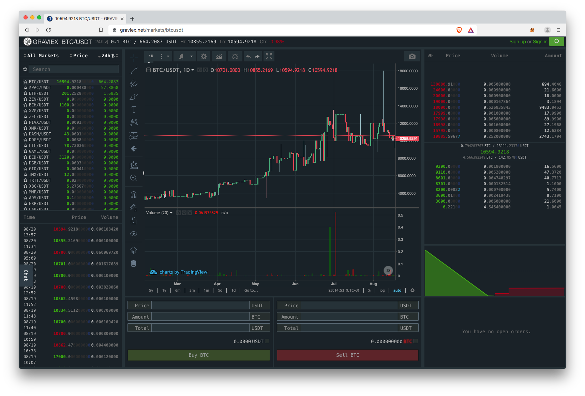This screenshot has width=585, height=396.
Task: Open the Chat side tab
Action: click(26, 275)
